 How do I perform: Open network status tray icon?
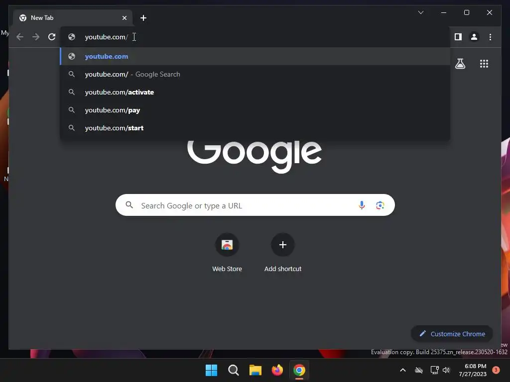pyautogui.click(x=434, y=370)
